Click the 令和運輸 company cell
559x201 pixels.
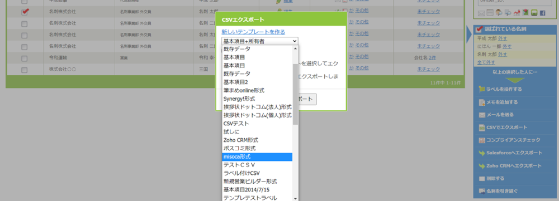click(79, 58)
